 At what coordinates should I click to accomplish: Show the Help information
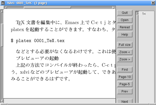125,35
